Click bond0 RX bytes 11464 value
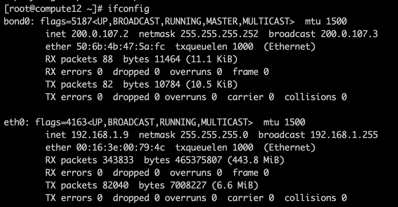Viewport: 398px width, 207px height. point(167,59)
